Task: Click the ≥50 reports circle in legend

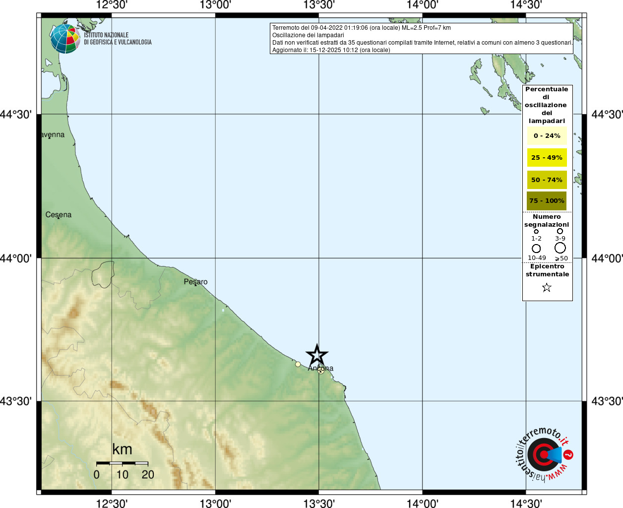Action: 560,248
